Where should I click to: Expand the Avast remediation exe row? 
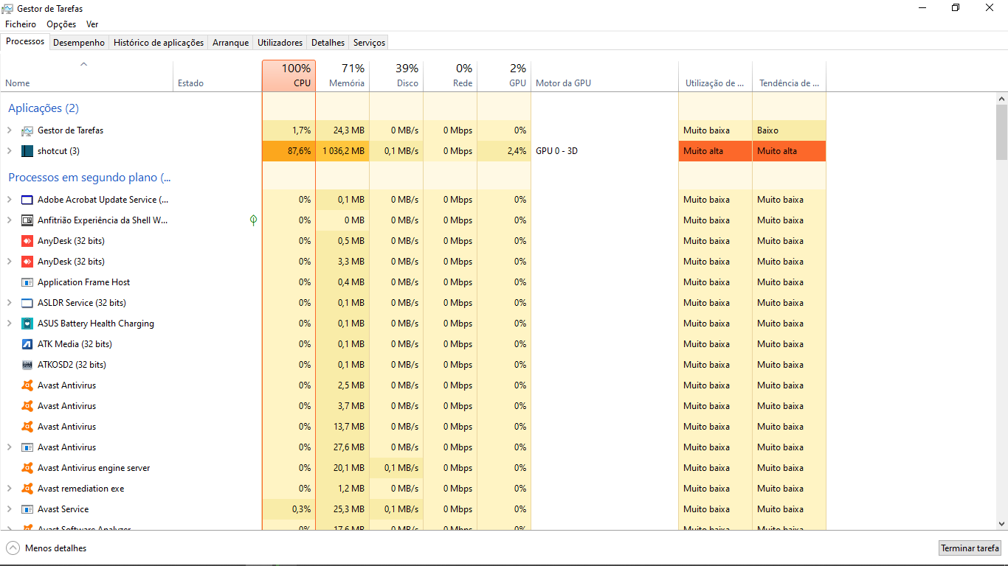point(10,489)
